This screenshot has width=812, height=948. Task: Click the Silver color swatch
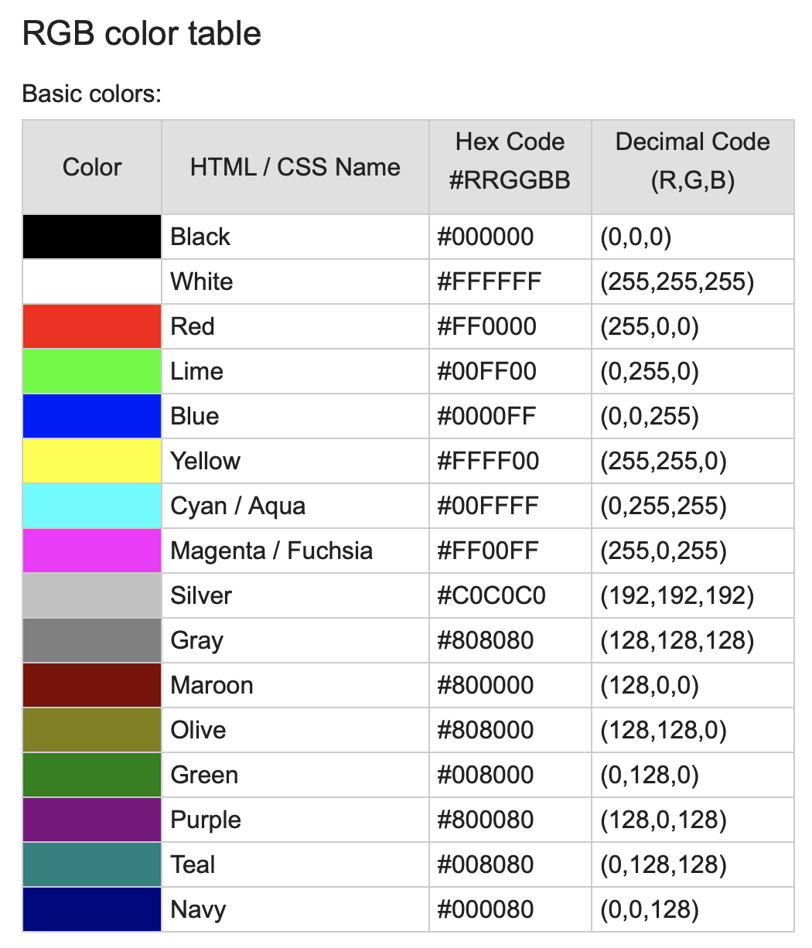[x=92, y=595]
